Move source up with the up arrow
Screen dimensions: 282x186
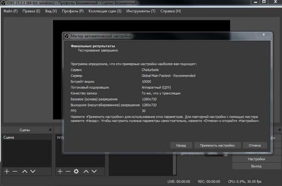pos(86,172)
